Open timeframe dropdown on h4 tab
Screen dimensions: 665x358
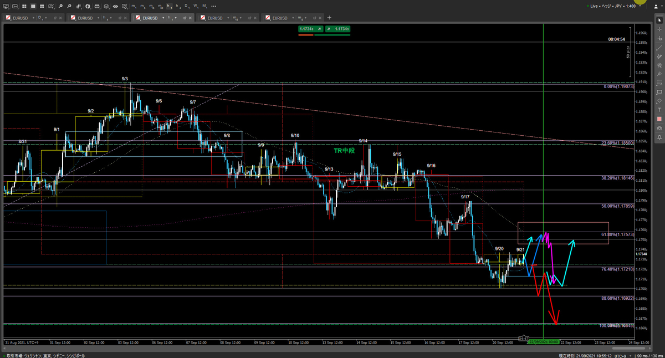point(110,18)
